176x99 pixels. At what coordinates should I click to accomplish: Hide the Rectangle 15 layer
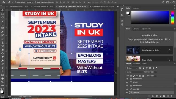(x=127, y=86)
